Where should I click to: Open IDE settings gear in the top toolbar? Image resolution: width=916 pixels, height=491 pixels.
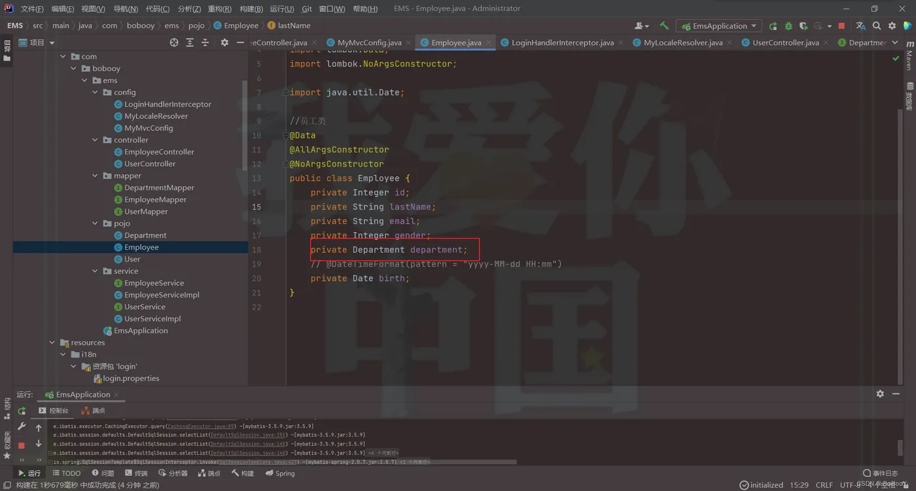(x=892, y=26)
